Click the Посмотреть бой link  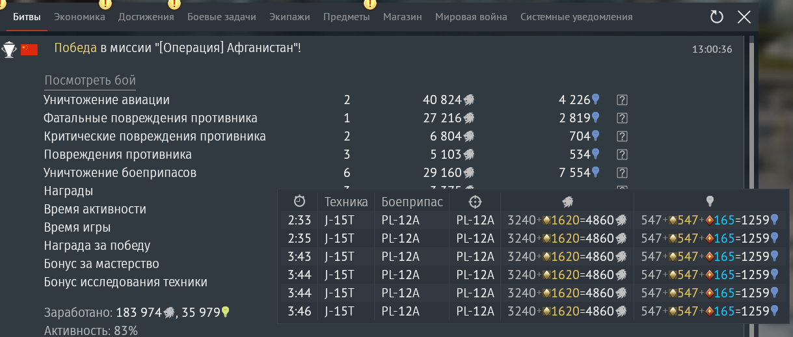(x=90, y=81)
